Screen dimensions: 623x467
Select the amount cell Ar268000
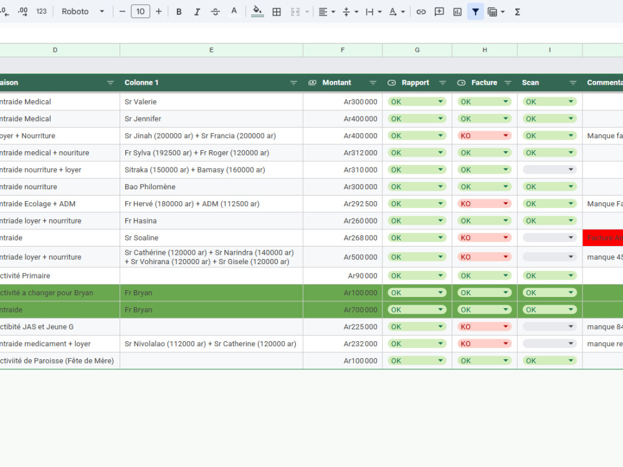tap(343, 238)
